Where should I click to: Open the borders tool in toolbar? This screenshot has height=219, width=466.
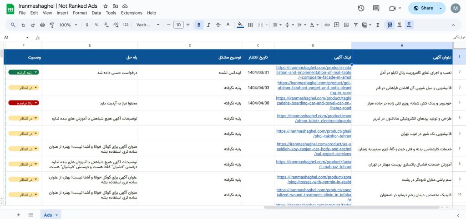point(250,25)
